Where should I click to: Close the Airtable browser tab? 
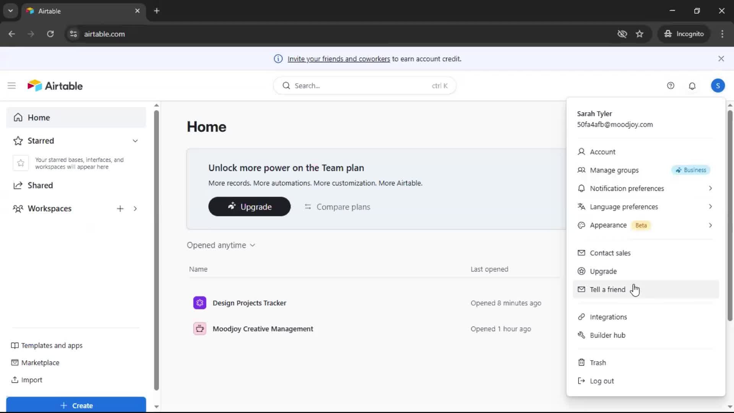[x=137, y=11]
